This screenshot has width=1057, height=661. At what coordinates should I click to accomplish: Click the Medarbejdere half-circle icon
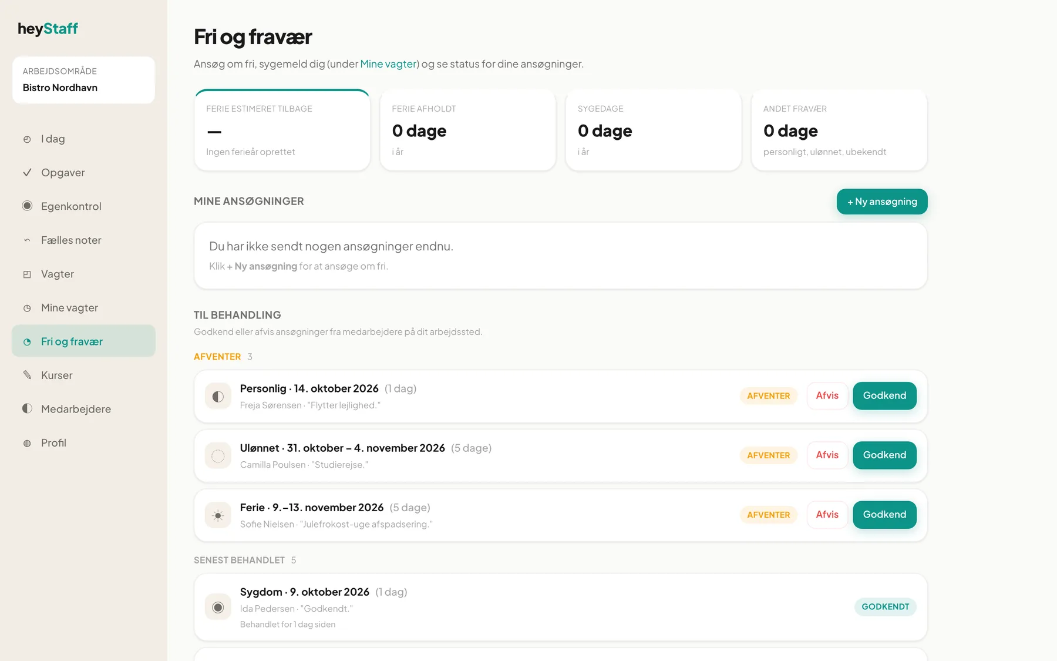(27, 408)
